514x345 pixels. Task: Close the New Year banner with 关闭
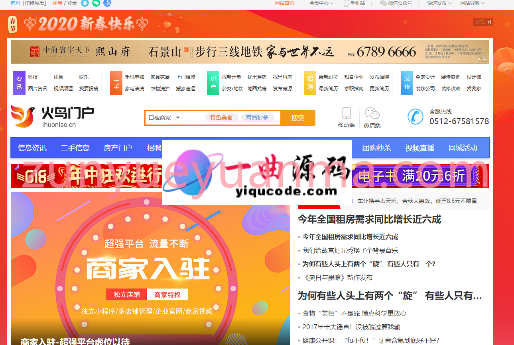pos(483,22)
